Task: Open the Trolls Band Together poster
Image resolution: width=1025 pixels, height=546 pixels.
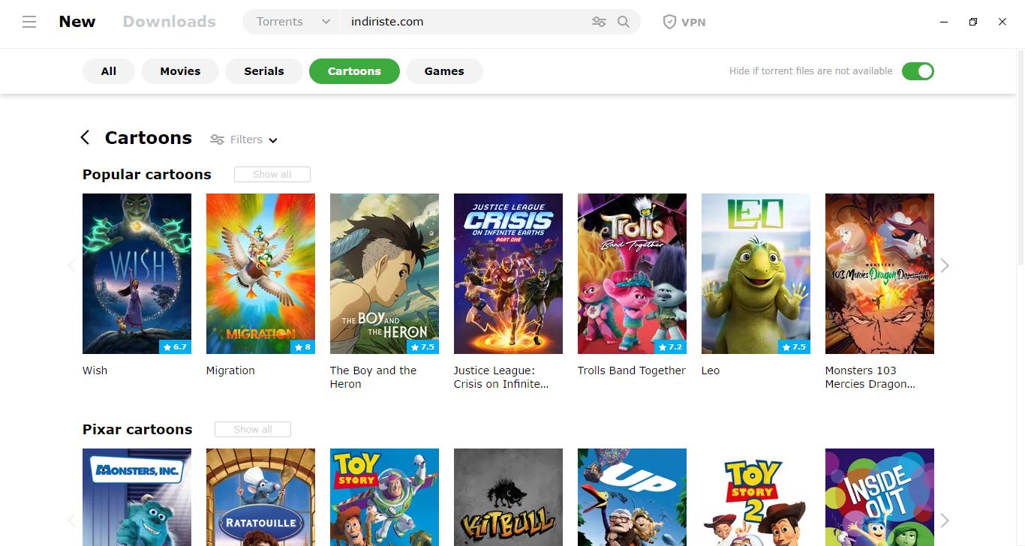Action: (x=632, y=274)
